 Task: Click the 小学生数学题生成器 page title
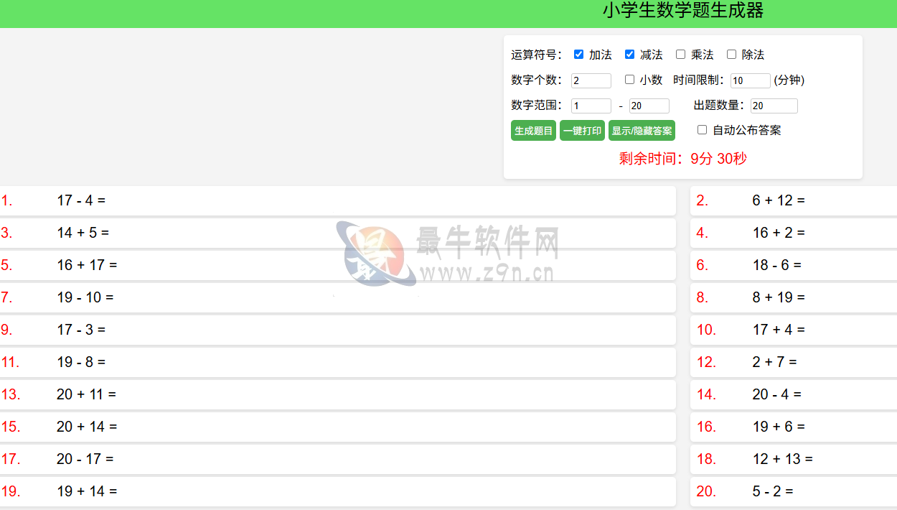[x=682, y=11]
